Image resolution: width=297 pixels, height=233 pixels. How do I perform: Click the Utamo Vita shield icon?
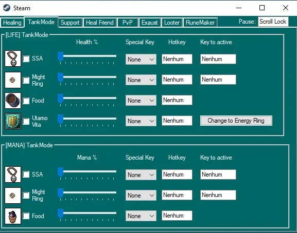[x=13, y=121]
